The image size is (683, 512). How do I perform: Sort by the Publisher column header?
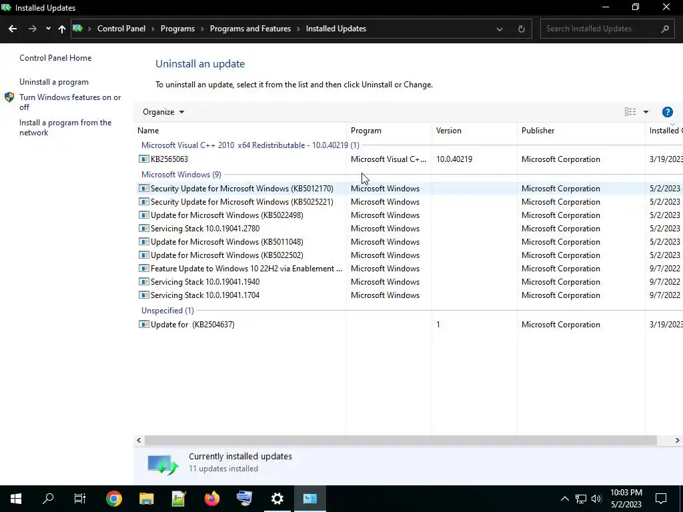pos(581,131)
